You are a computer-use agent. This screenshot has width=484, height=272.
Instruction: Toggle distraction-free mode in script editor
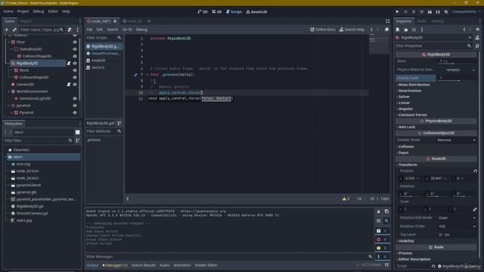(x=387, y=21)
